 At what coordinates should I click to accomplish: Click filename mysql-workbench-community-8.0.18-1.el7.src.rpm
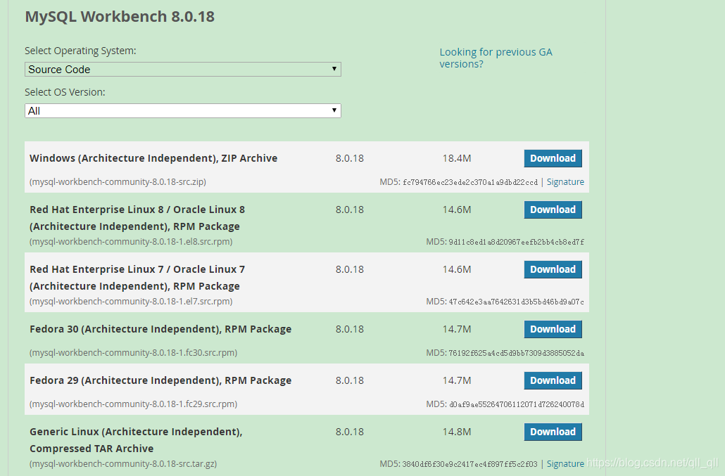(131, 302)
